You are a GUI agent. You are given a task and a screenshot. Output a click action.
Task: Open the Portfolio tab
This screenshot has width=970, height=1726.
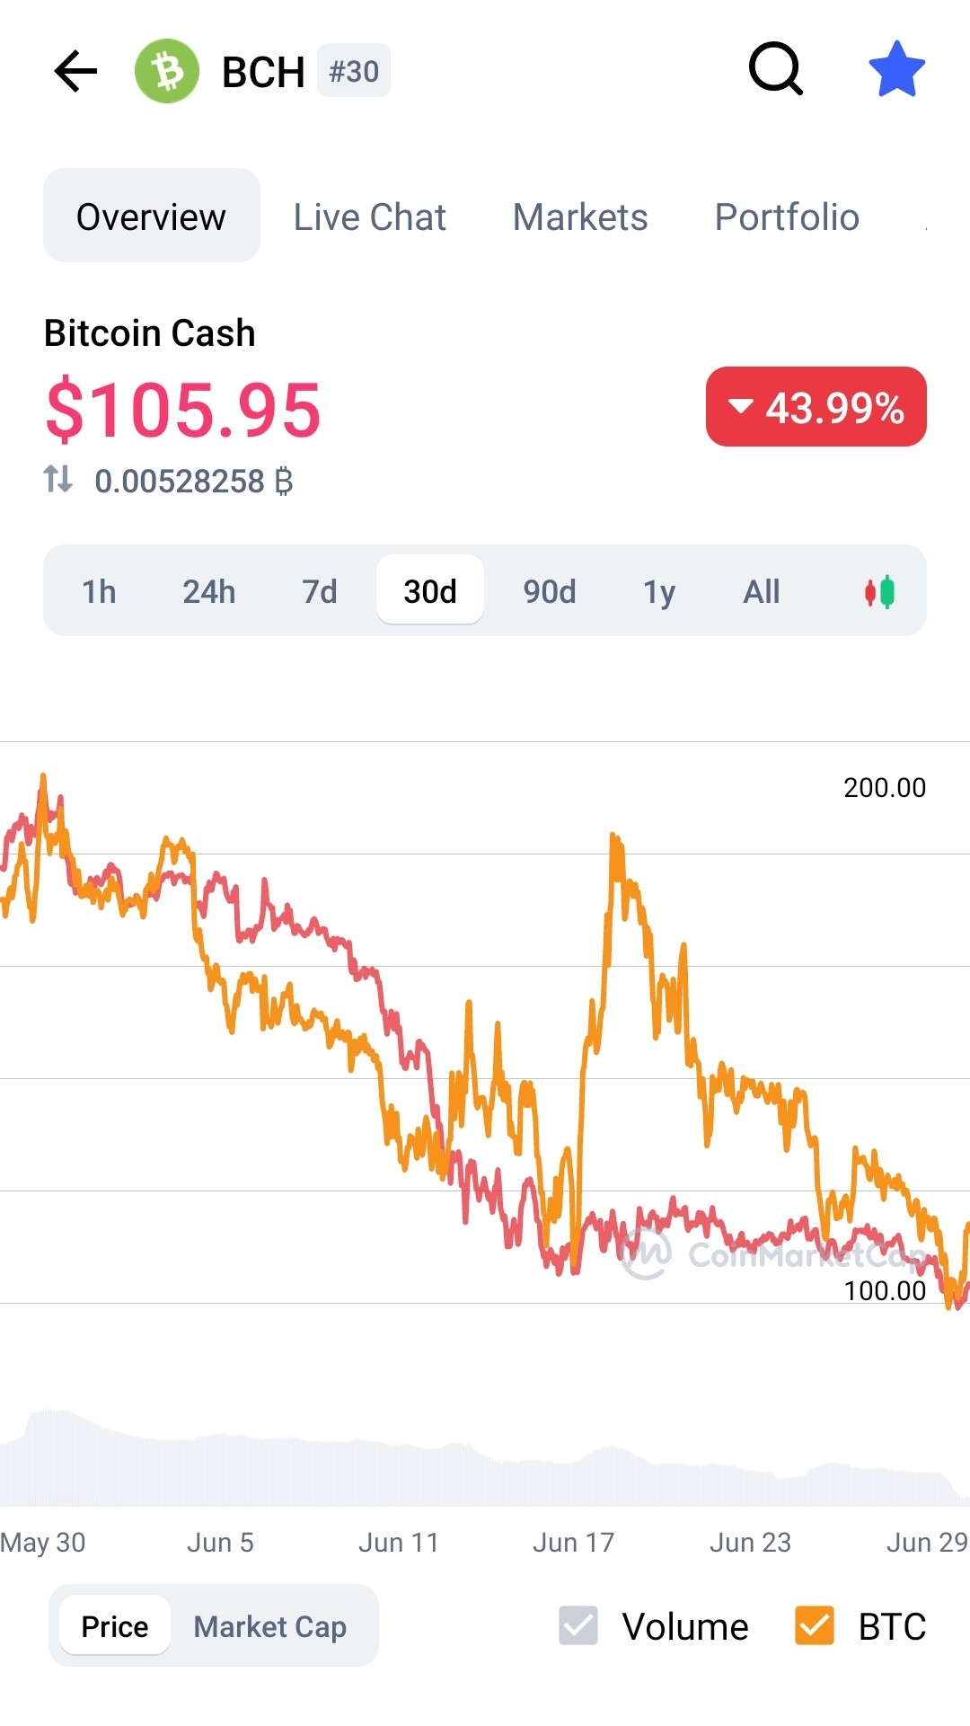click(787, 217)
